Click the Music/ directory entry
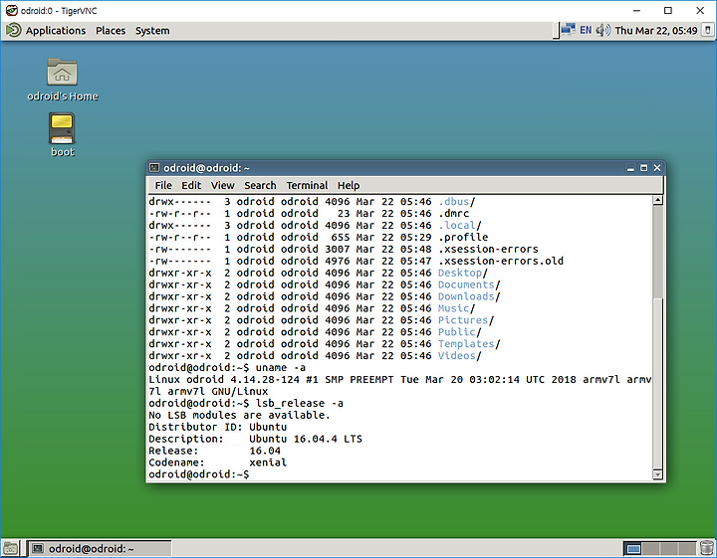 456,308
